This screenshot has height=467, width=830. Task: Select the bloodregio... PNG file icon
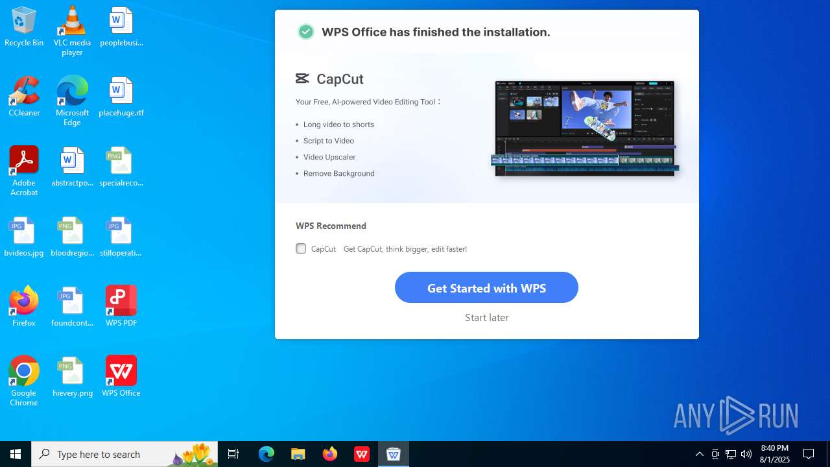point(72,237)
